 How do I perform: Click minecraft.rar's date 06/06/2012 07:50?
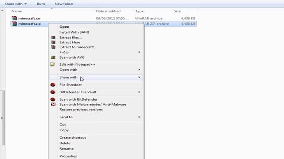pyautogui.click(x=112, y=19)
